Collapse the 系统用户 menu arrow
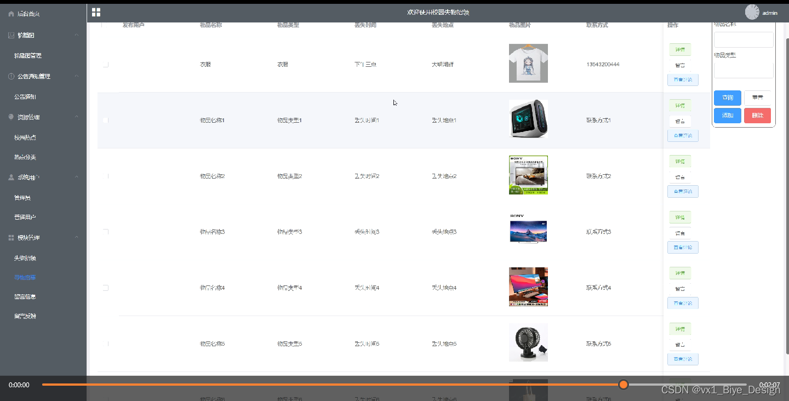This screenshot has width=789, height=401. coord(77,177)
